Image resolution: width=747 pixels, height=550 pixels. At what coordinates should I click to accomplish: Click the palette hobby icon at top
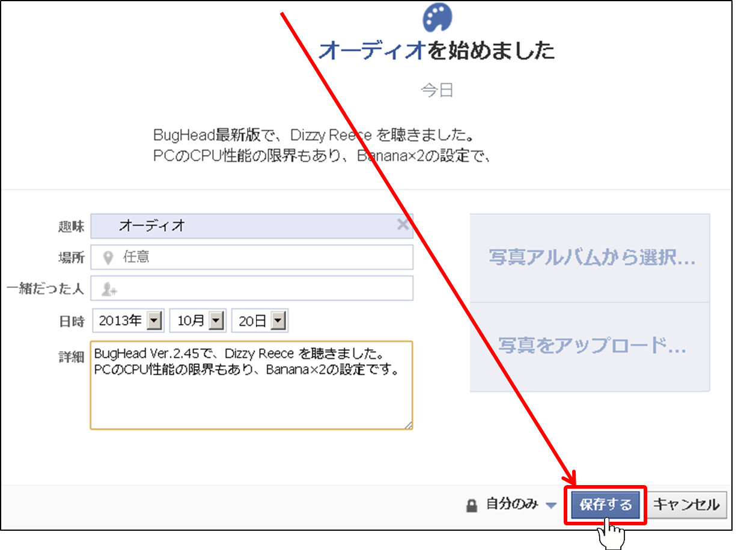[437, 17]
